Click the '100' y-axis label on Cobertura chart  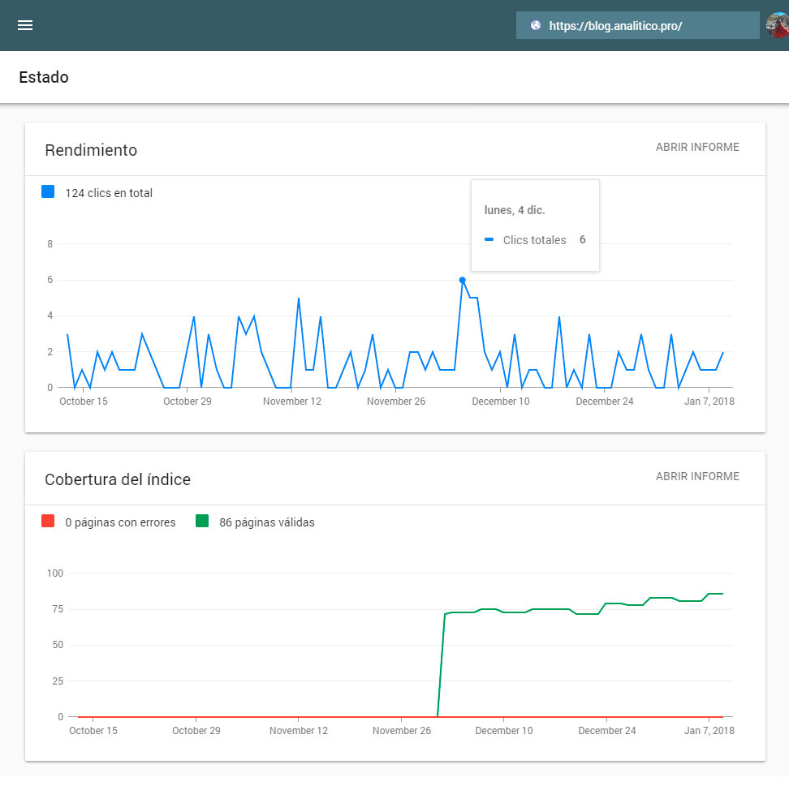click(x=55, y=573)
